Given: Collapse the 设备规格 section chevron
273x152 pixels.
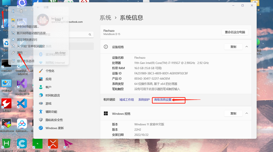Looking at the screenshot, I should click(x=246, y=47).
